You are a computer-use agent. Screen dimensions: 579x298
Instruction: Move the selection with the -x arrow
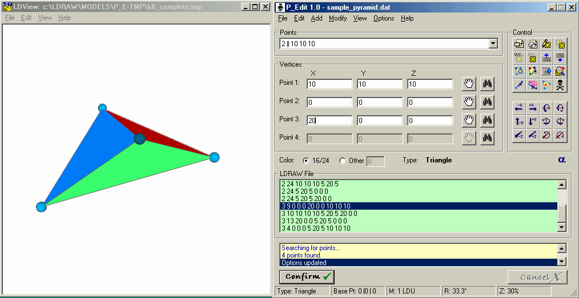pos(519,108)
